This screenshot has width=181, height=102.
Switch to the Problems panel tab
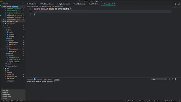[30, 79]
